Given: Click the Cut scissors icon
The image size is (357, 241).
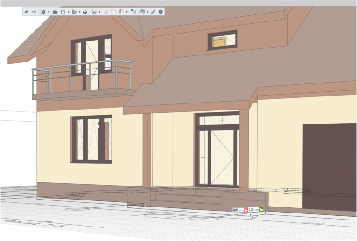Looking at the screenshot, I should pyautogui.click(x=106, y=12).
